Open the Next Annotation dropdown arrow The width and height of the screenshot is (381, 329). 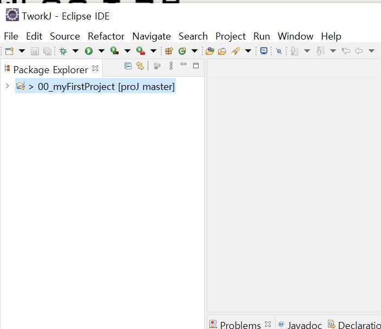click(307, 51)
